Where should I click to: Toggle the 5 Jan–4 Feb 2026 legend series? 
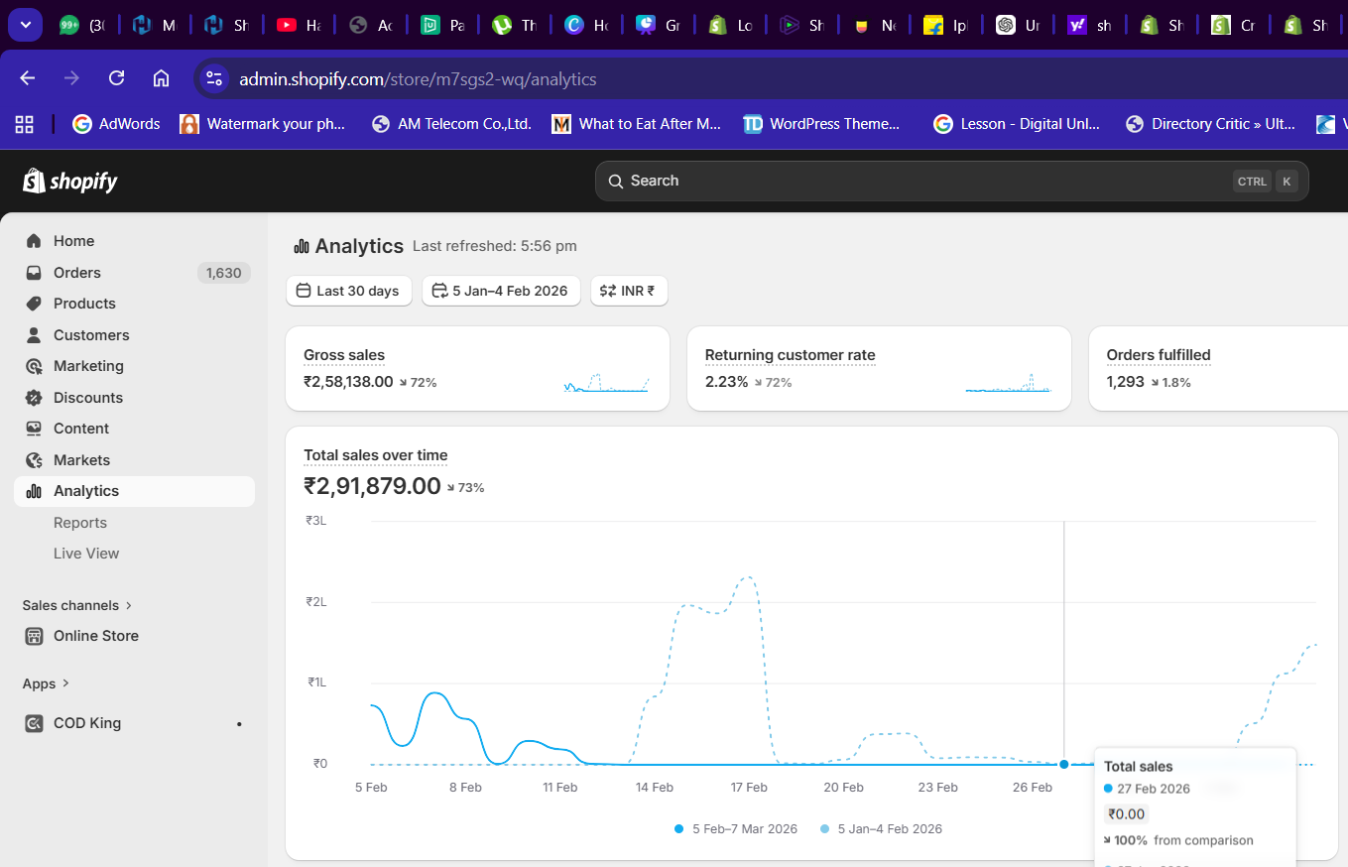click(881, 829)
